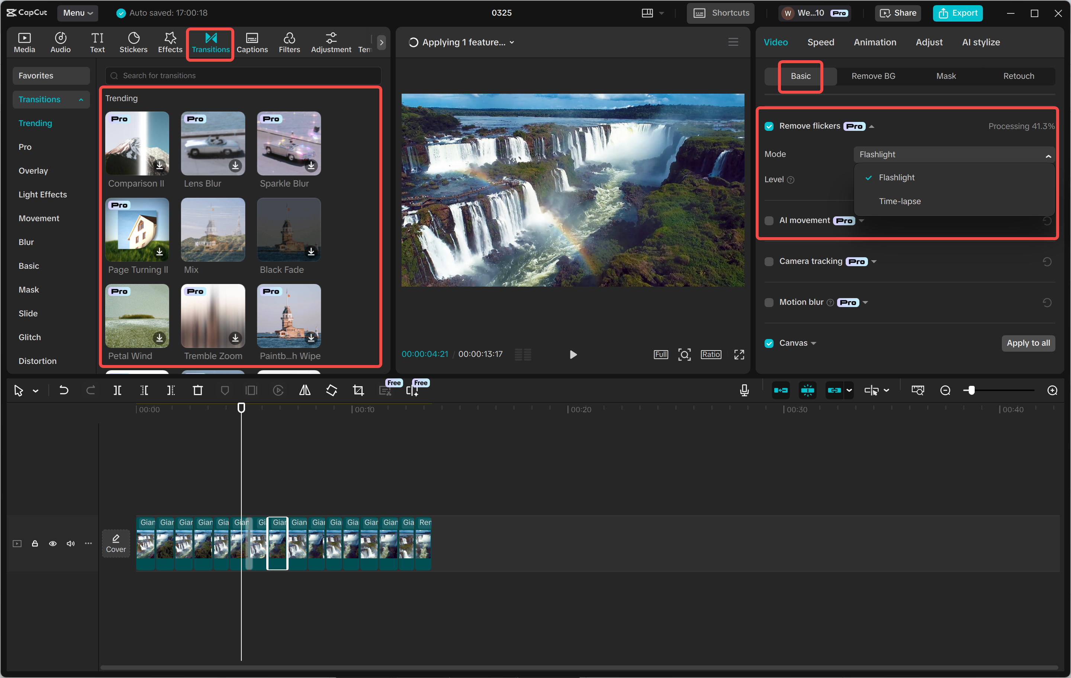Switch to the Animation tab
The width and height of the screenshot is (1071, 678).
(x=874, y=42)
